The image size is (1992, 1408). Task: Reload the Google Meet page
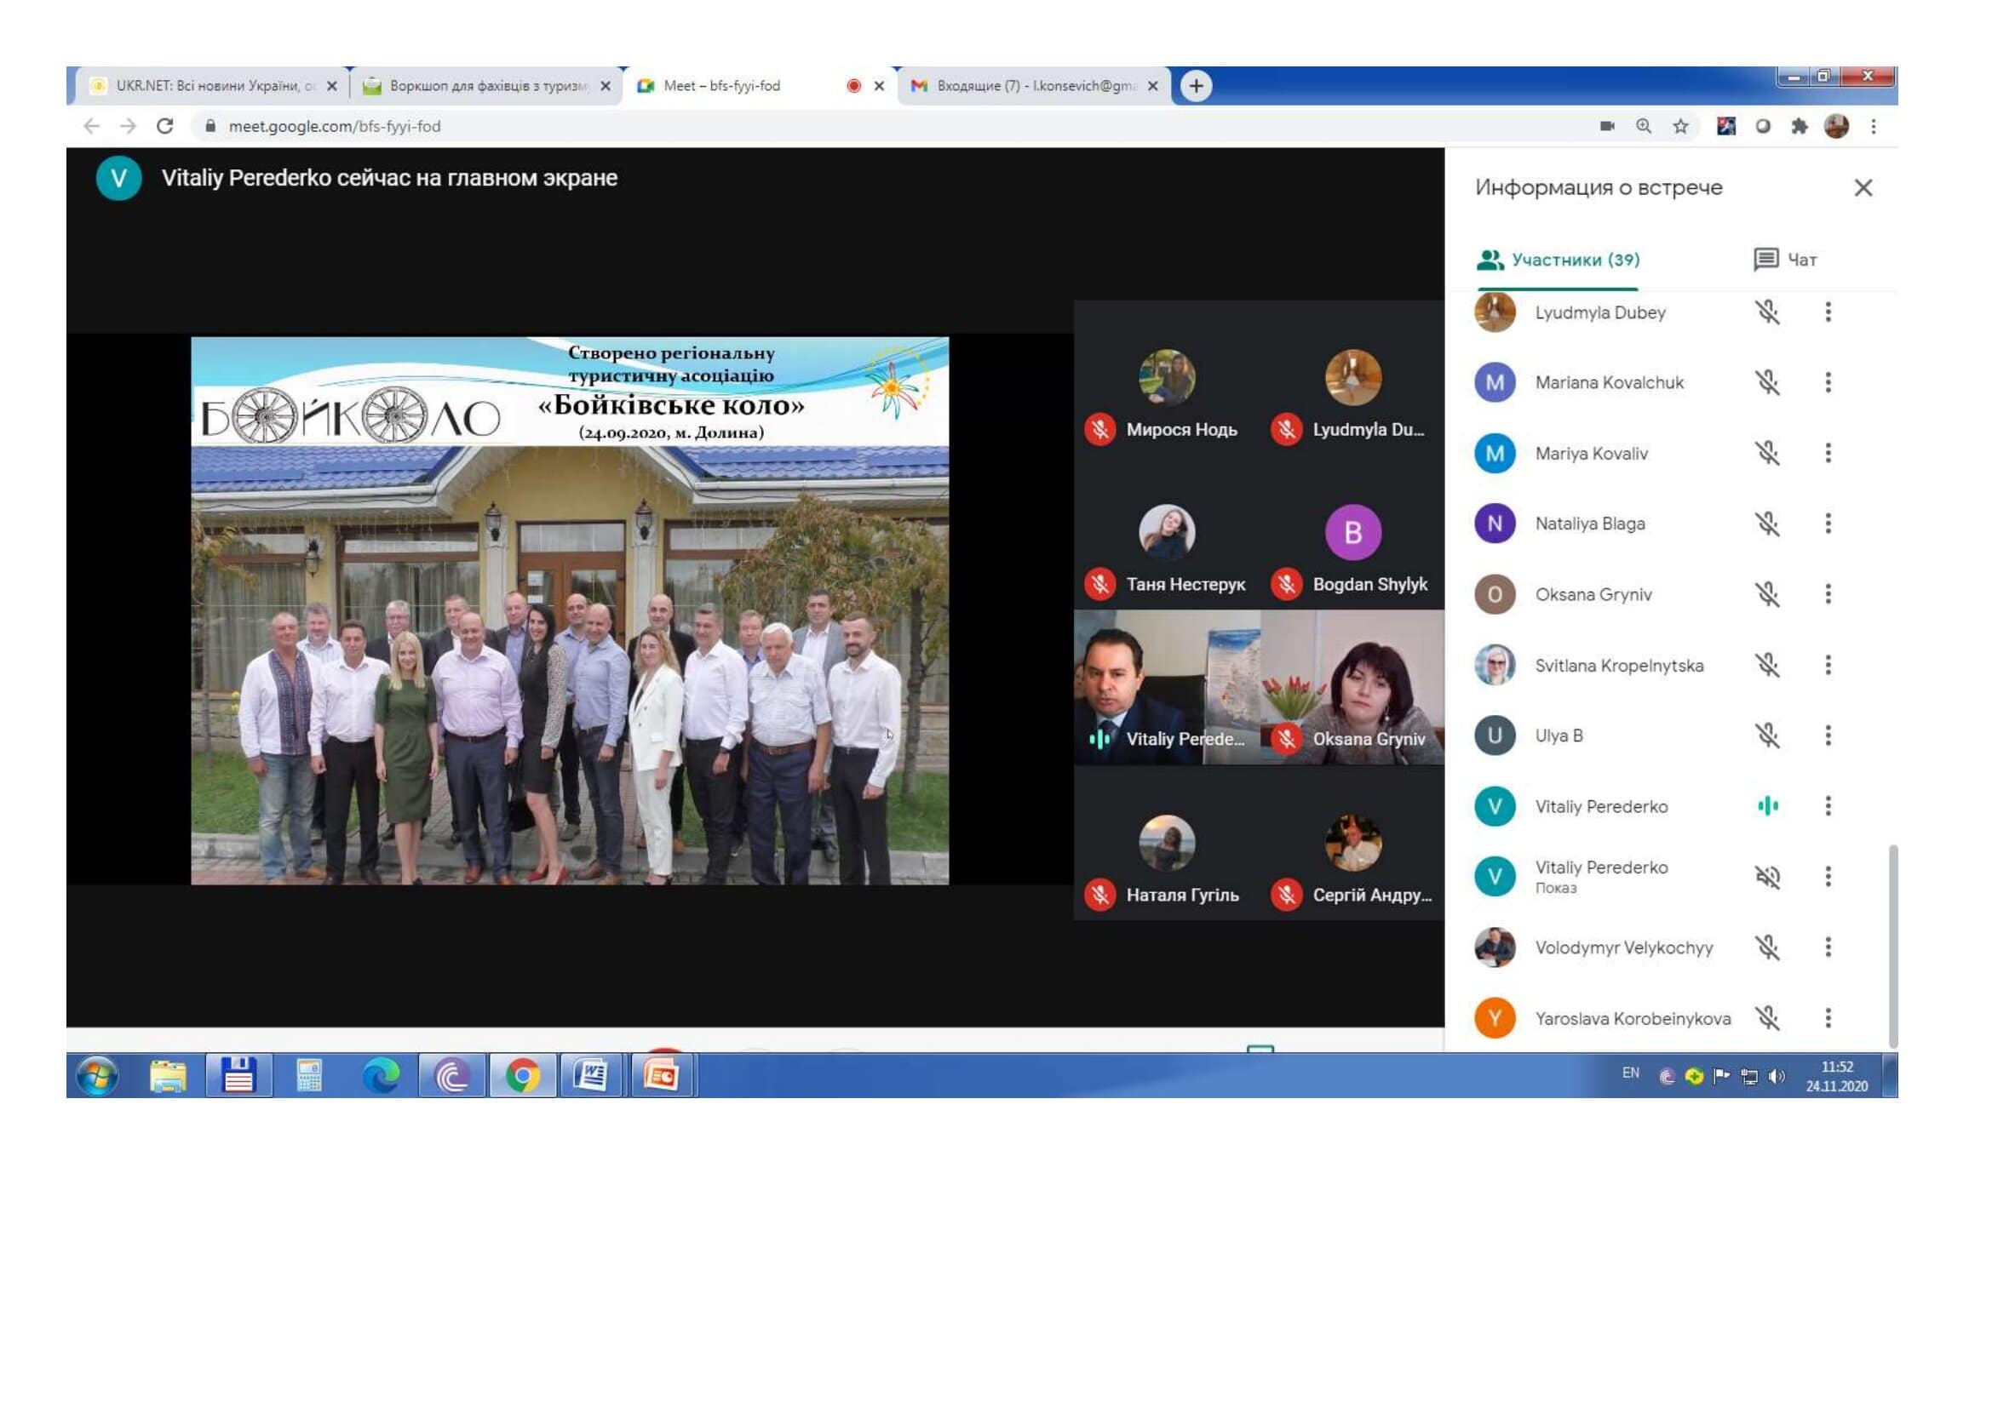[165, 127]
